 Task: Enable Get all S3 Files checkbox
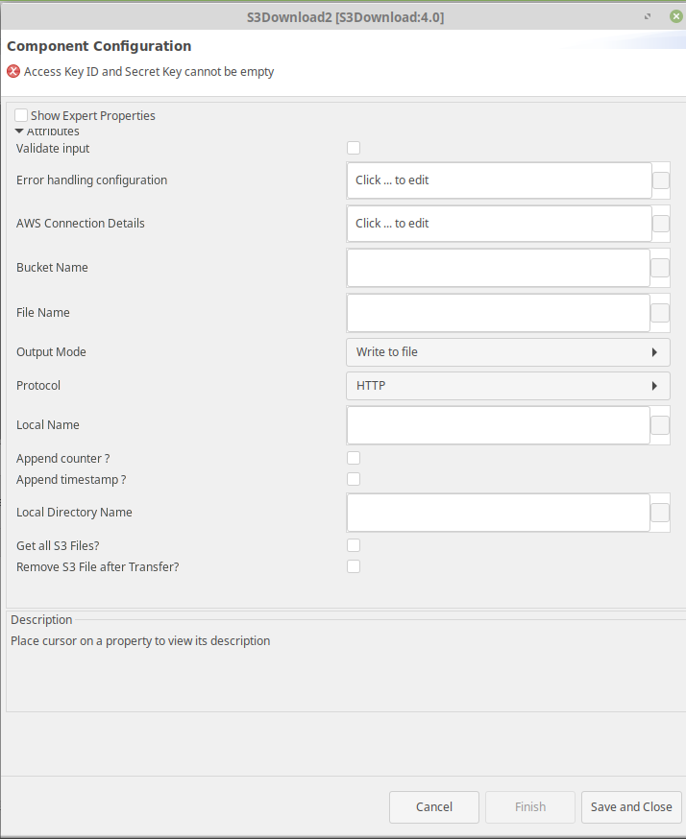tap(354, 545)
